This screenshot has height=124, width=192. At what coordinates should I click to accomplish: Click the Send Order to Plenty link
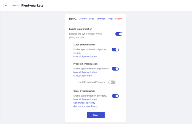(84, 103)
